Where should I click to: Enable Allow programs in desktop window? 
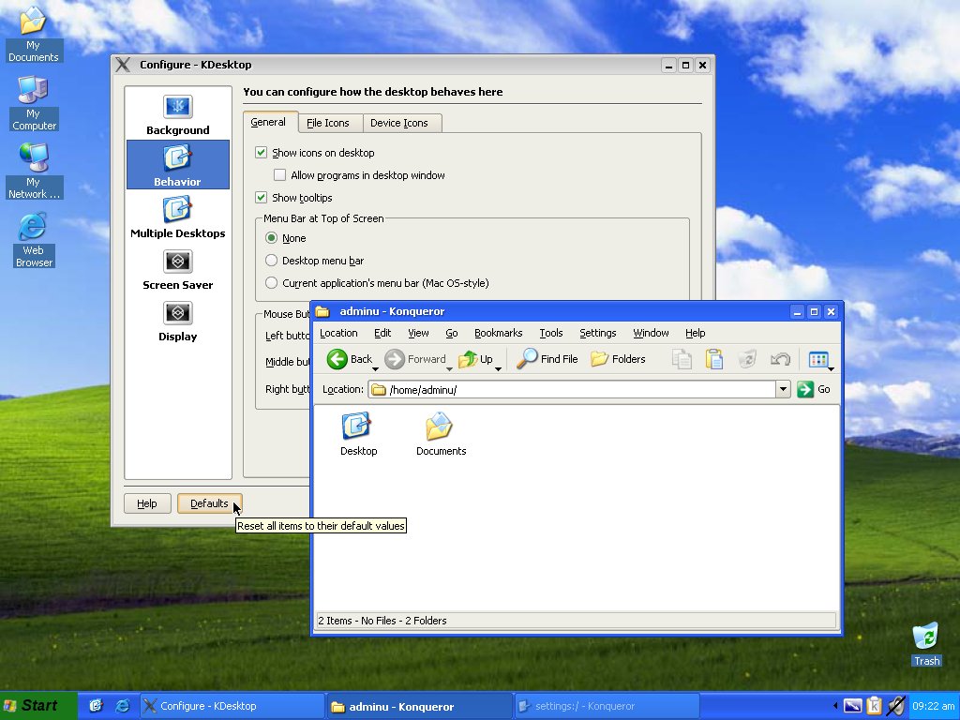[x=279, y=174]
